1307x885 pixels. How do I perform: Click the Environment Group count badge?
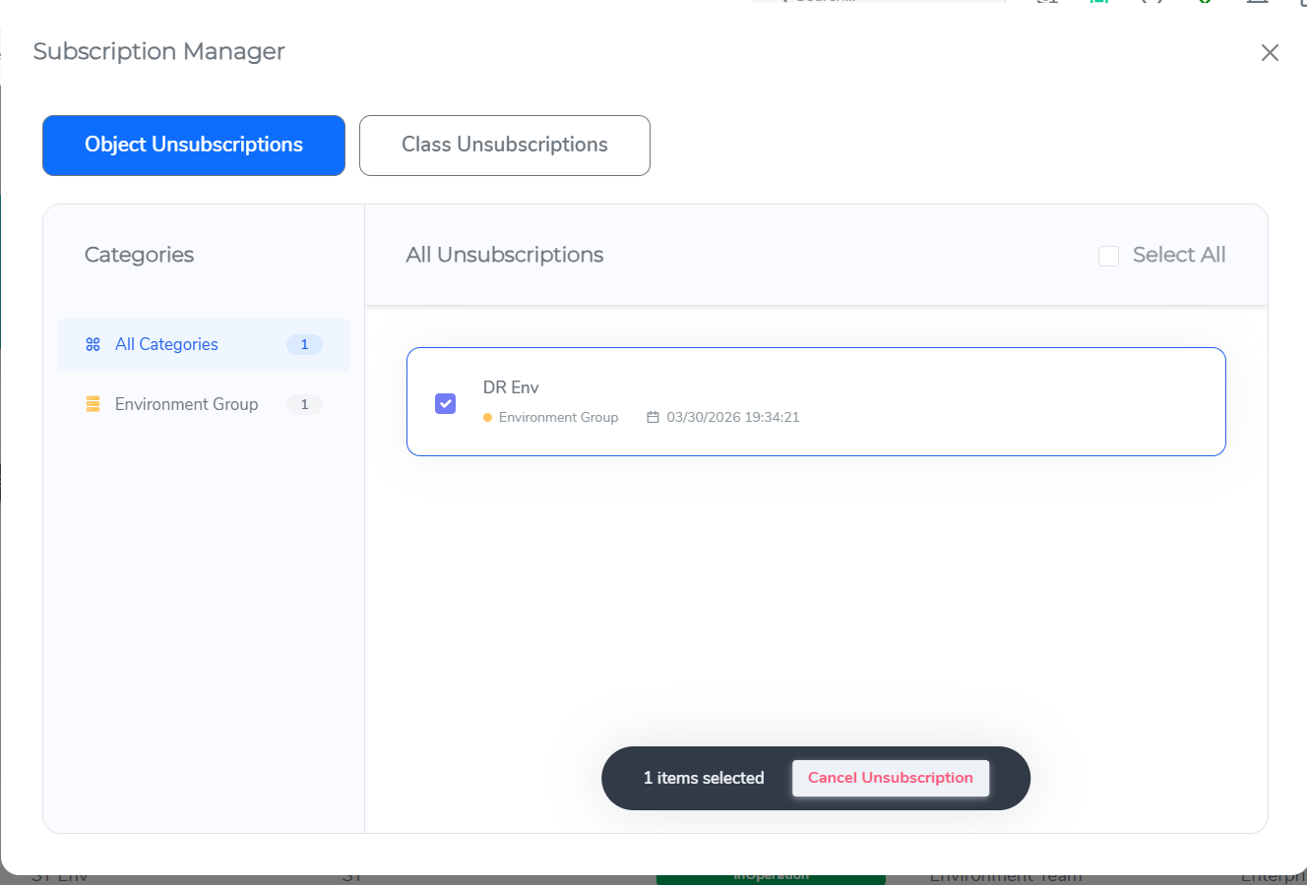(304, 404)
